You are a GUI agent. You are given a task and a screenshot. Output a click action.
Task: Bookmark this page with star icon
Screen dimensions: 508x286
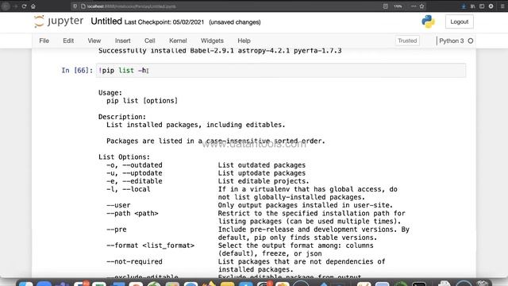tap(421, 6)
